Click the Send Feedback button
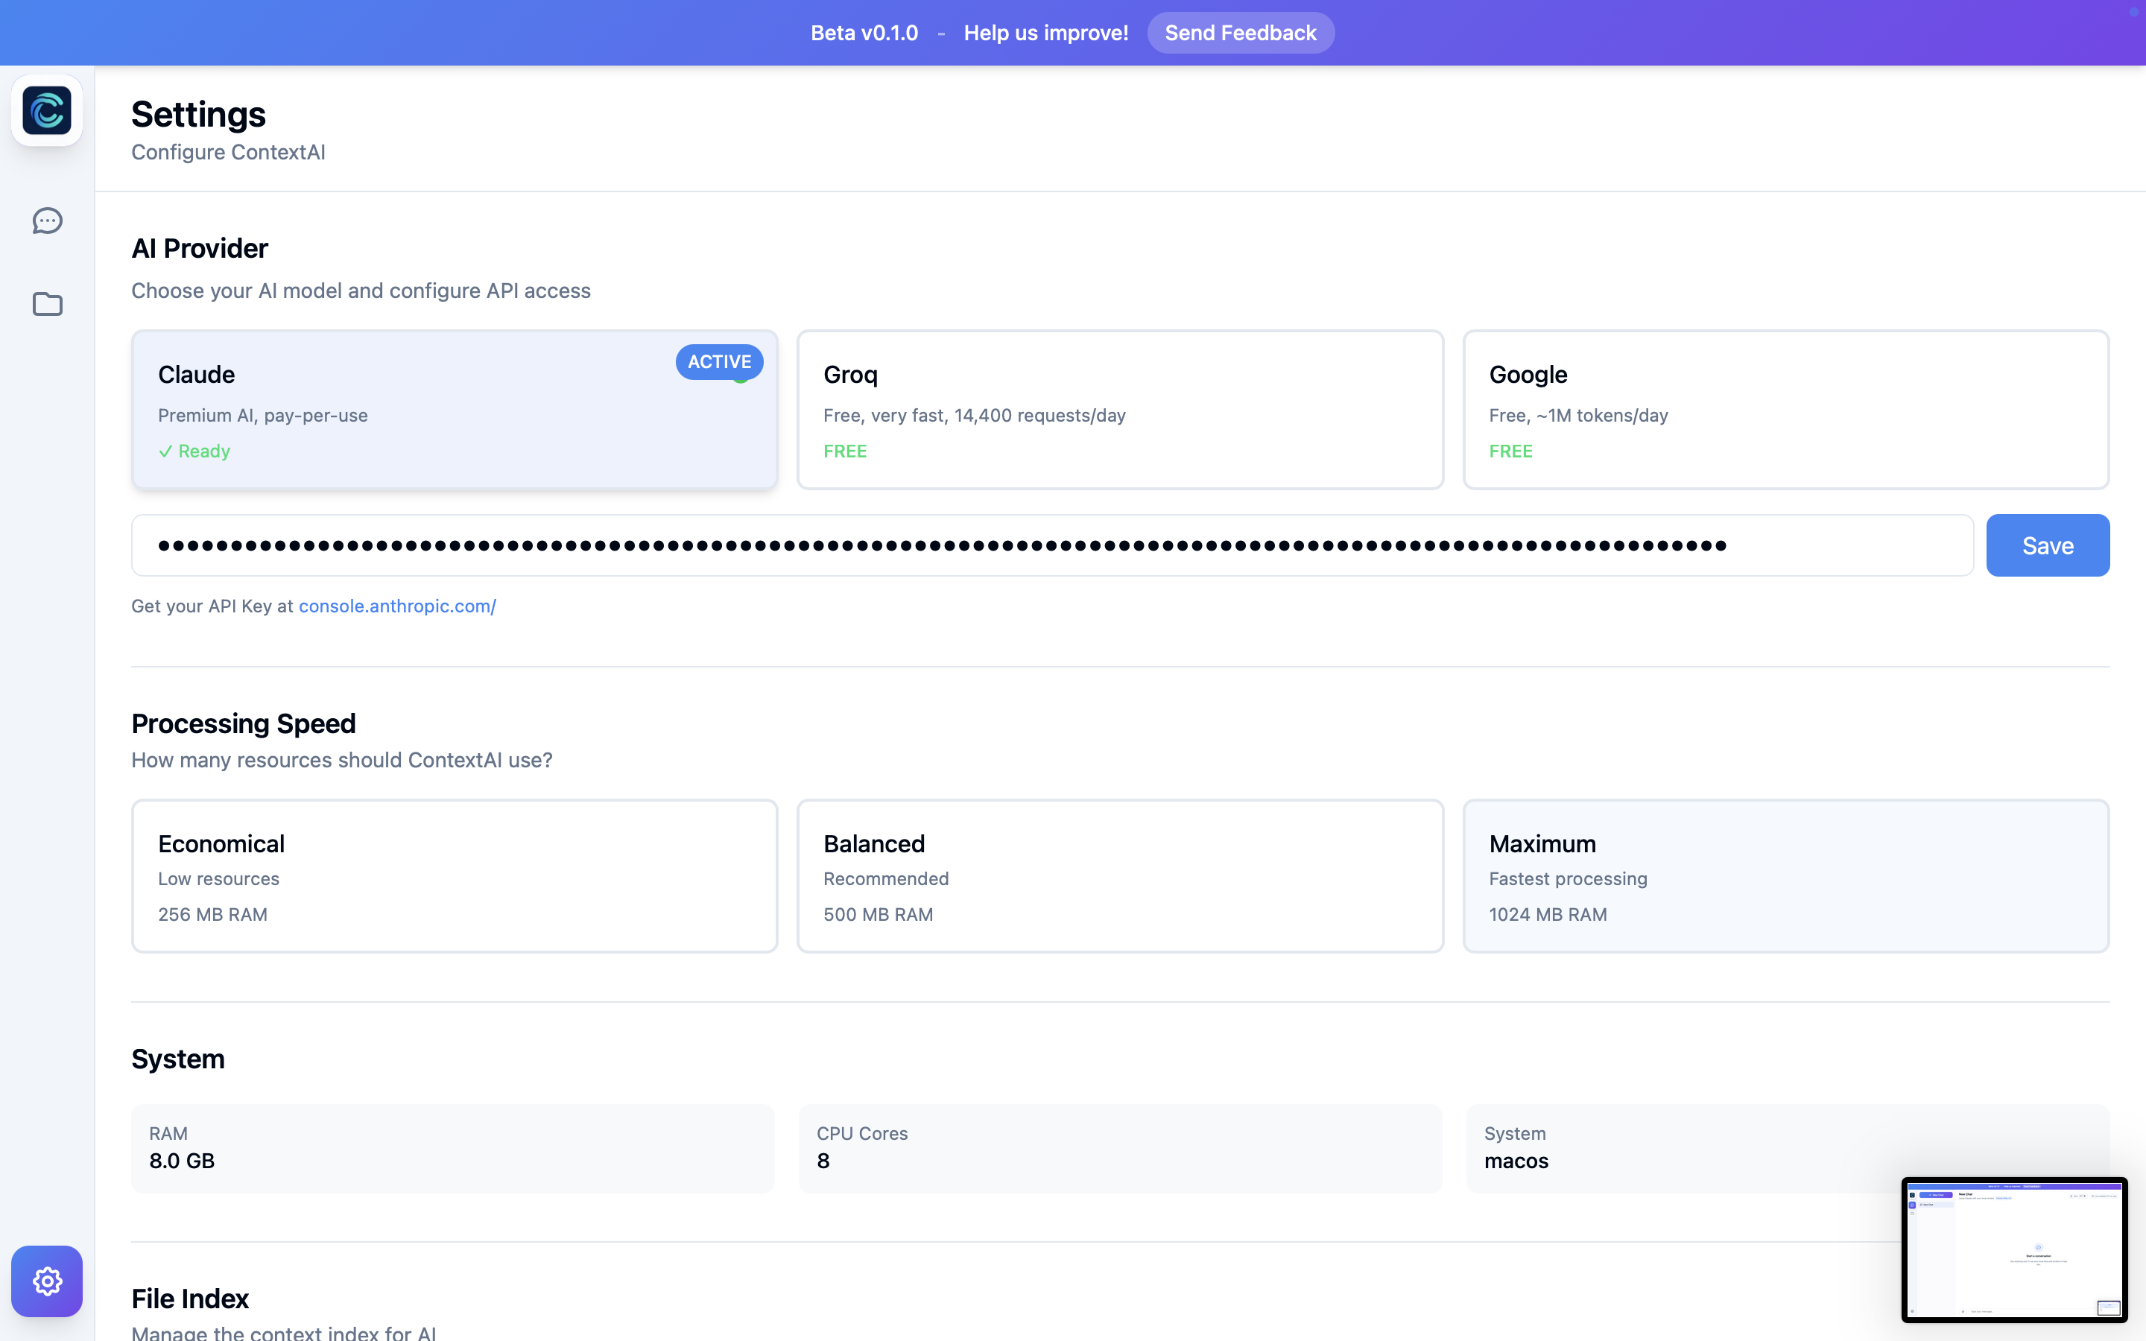The width and height of the screenshot is (2146, 1341). tap(1240, 33)
